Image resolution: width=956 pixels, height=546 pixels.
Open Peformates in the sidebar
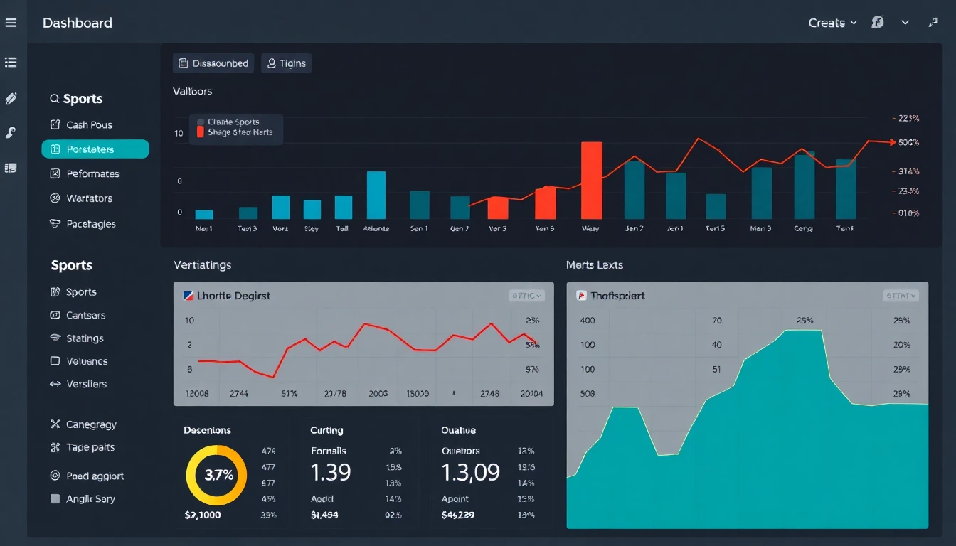point(92,173)
